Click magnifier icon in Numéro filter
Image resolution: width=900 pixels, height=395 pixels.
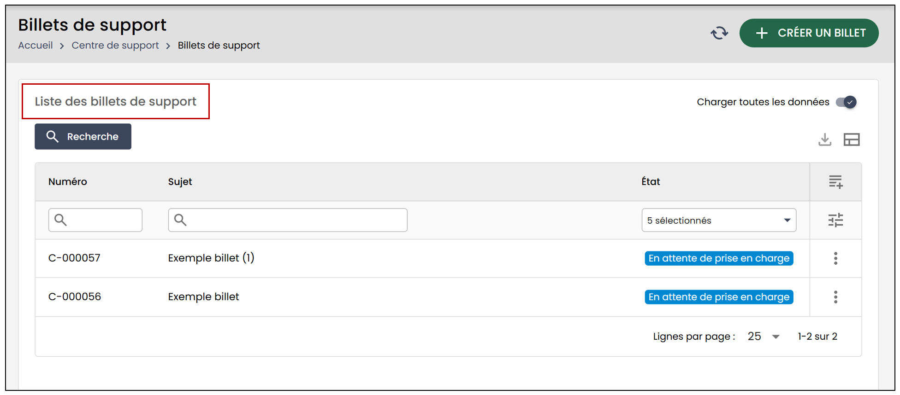61,220
